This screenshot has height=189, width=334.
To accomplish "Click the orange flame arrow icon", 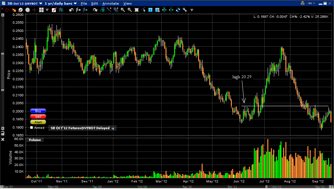I will 14,10.
